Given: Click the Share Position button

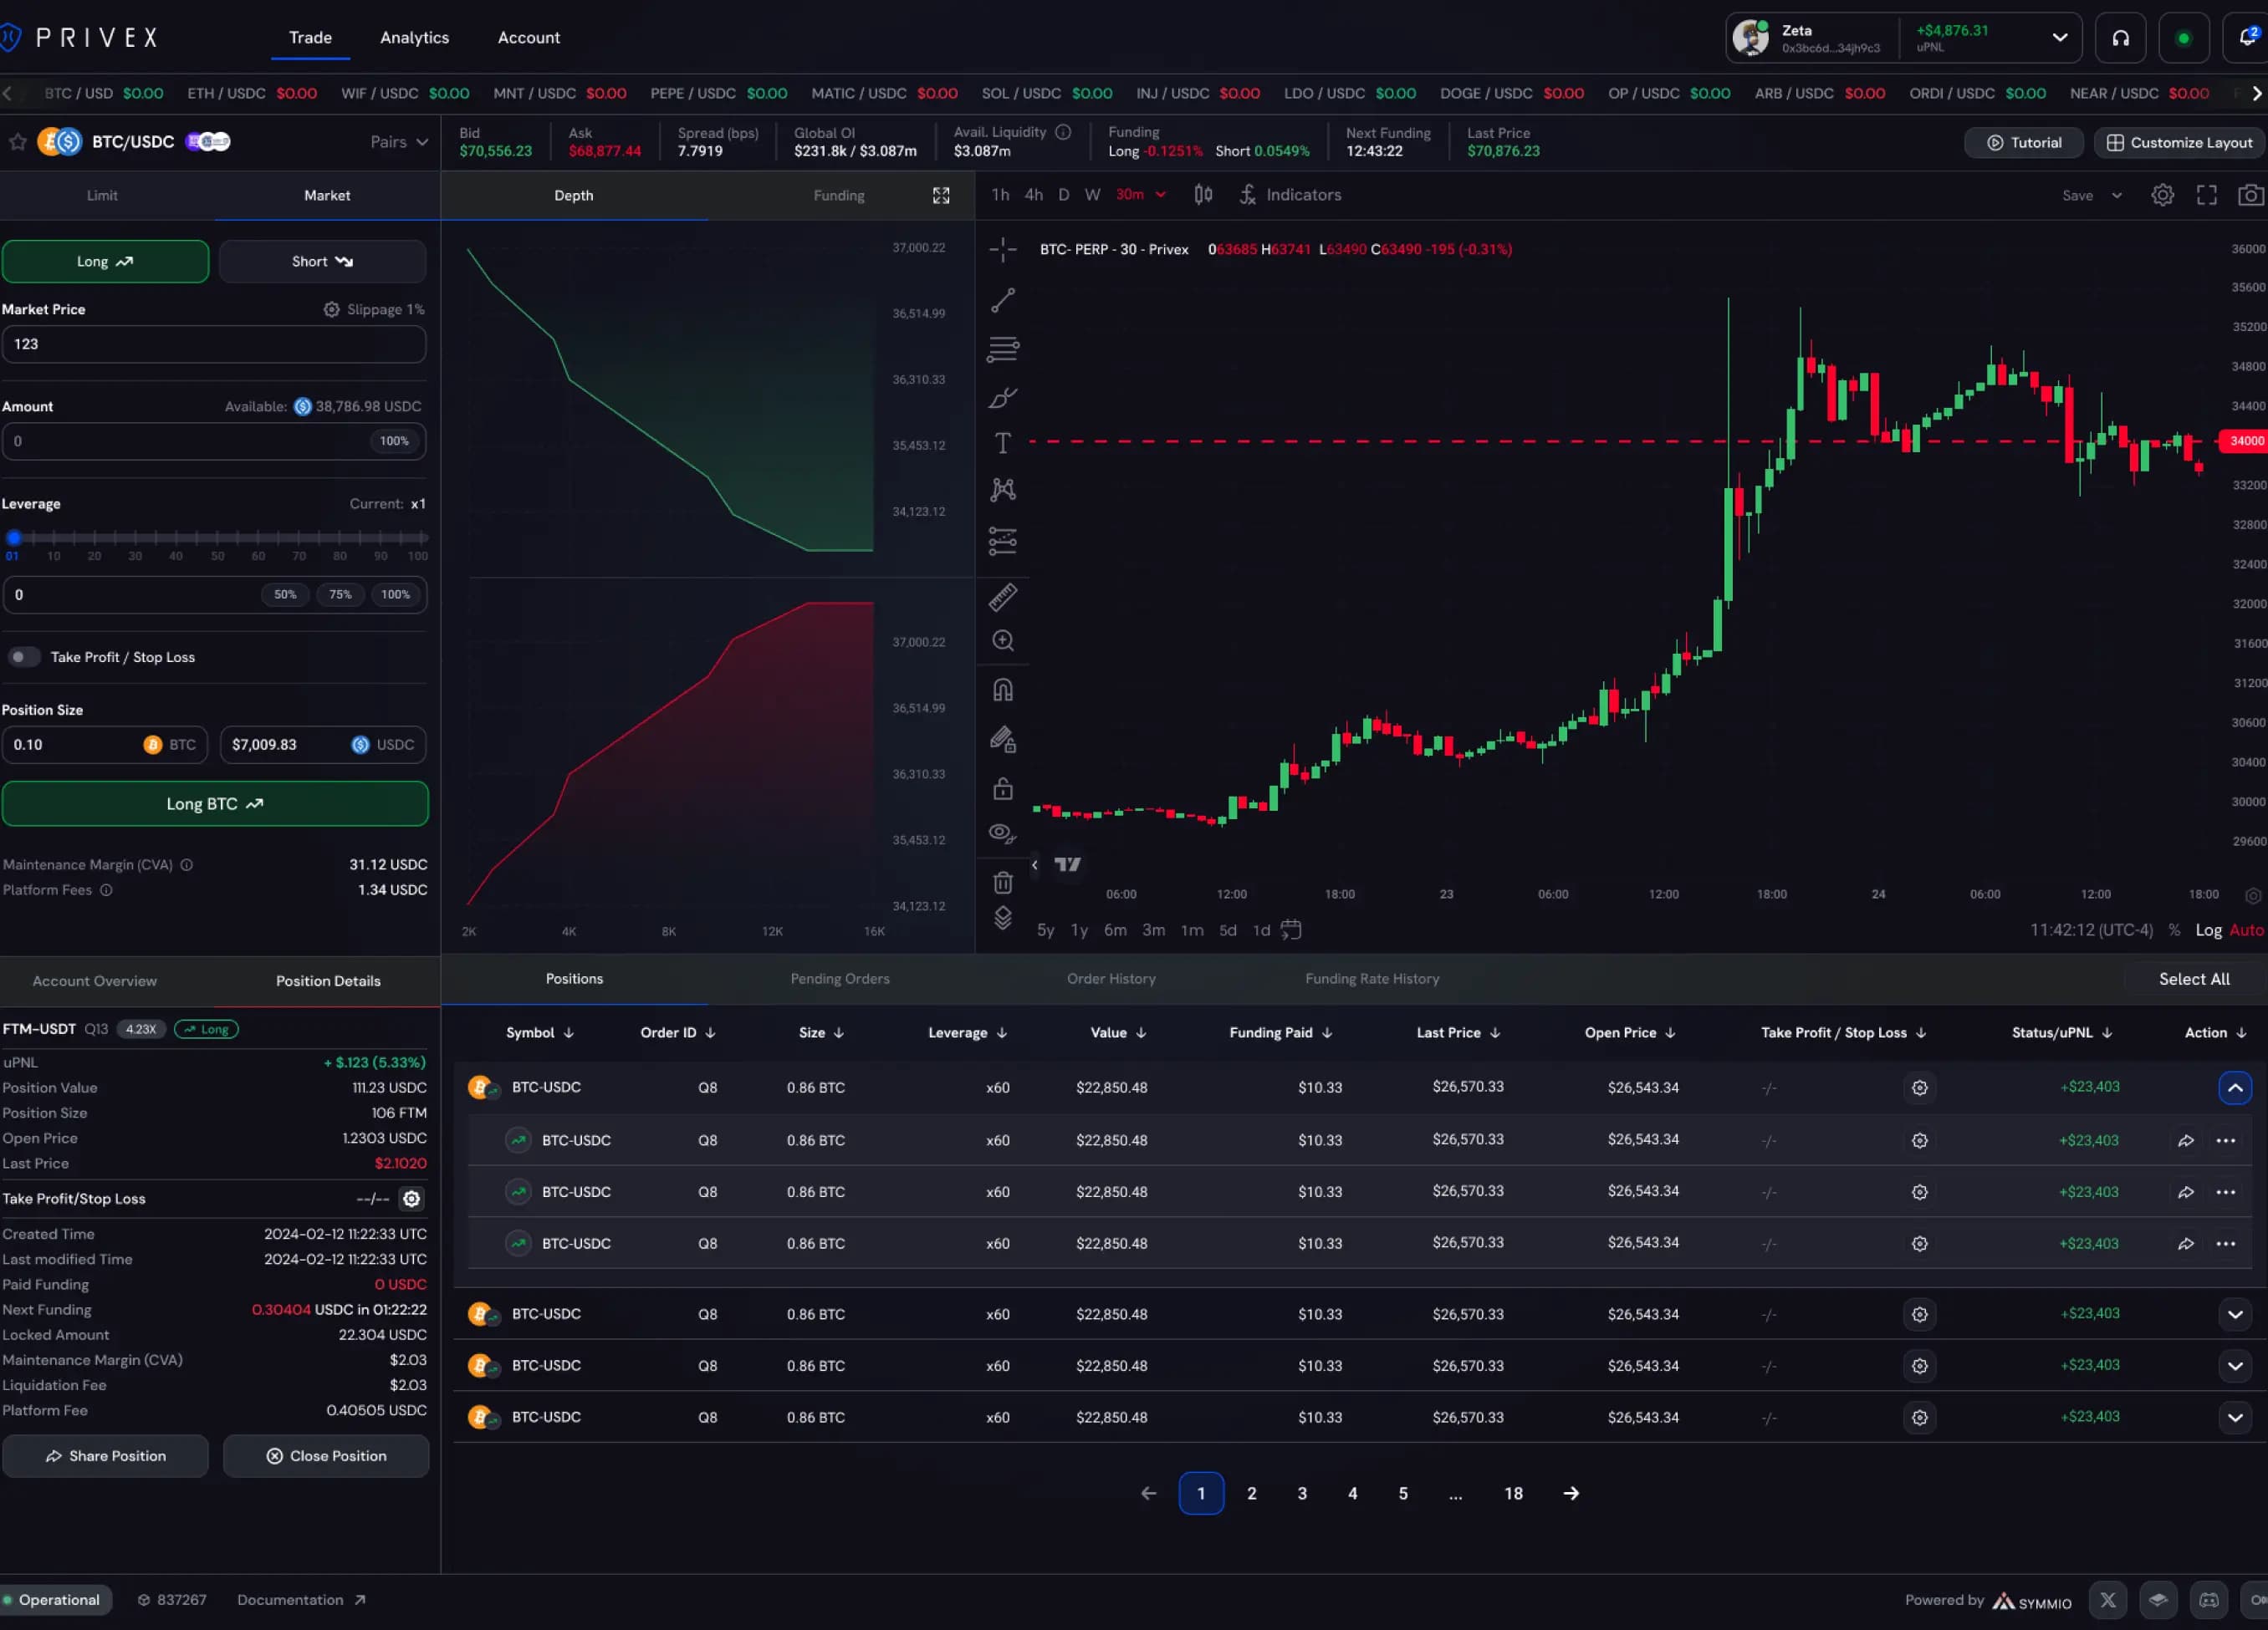Looking at the screenshot, I should tap(105, 1456).
